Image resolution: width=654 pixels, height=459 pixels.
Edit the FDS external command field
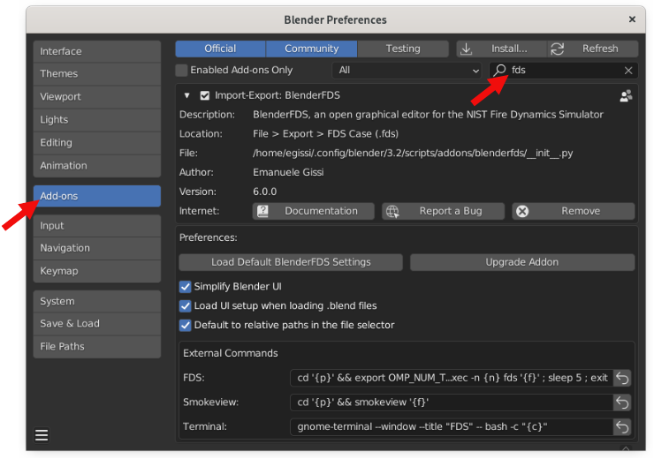[452, 378]
